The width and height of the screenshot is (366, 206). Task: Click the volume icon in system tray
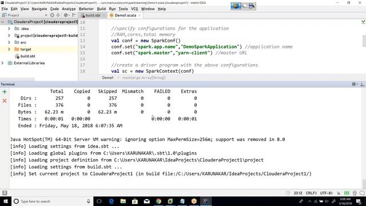[x=327, y=201]
